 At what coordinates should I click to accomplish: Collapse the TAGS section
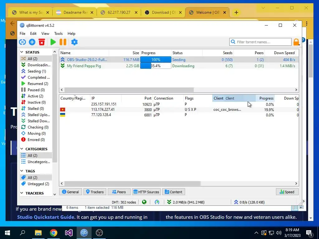point(22,171)
